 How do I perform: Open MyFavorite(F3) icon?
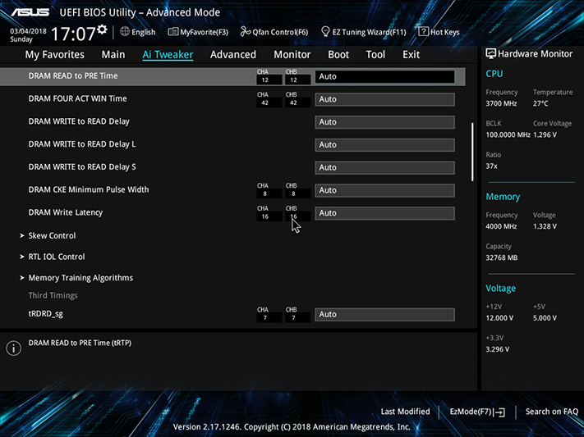172,32
